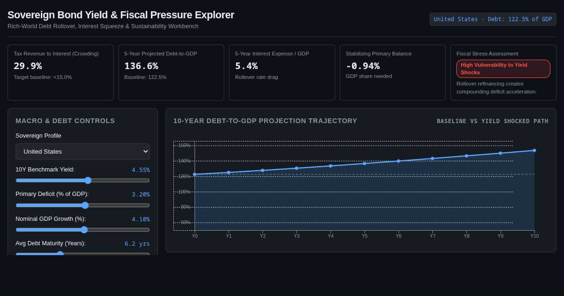The width and height of the screenshot is (564, 296).
Task: Click the Y7 data point on chart
Action: 432,158
